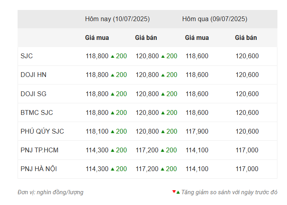Click green up arrow in BTMC SJC buy price

(x=113, y=113)
